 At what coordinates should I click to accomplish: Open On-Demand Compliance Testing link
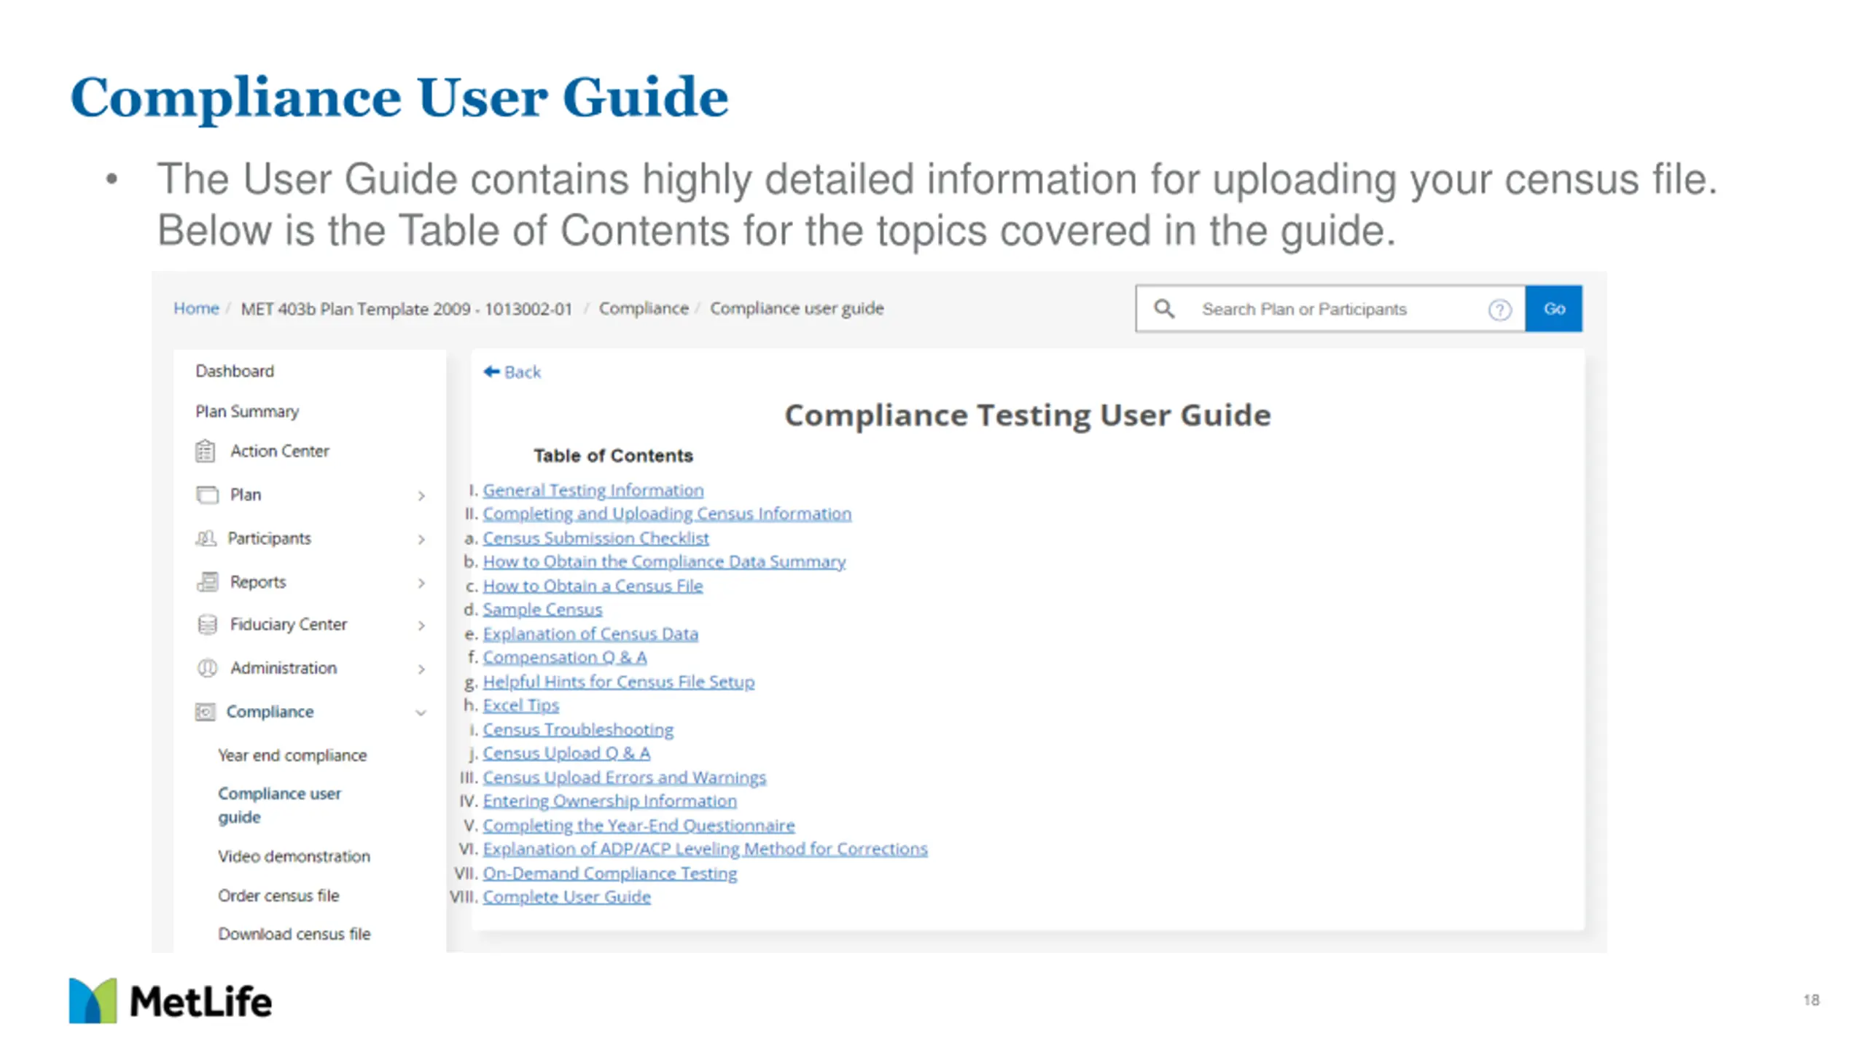(x=609, y=873)
